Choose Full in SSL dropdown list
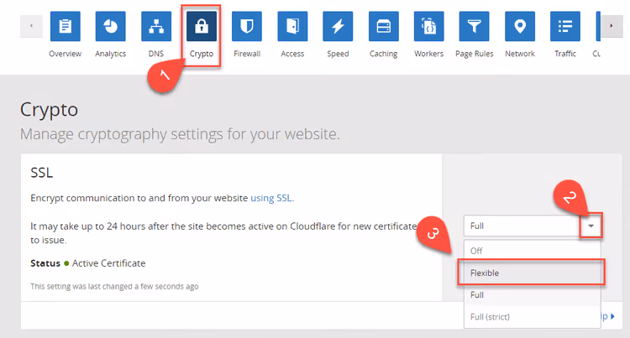The height and width of the screenshot is (338, 630). pyautogui.click(x=533, y=295)
